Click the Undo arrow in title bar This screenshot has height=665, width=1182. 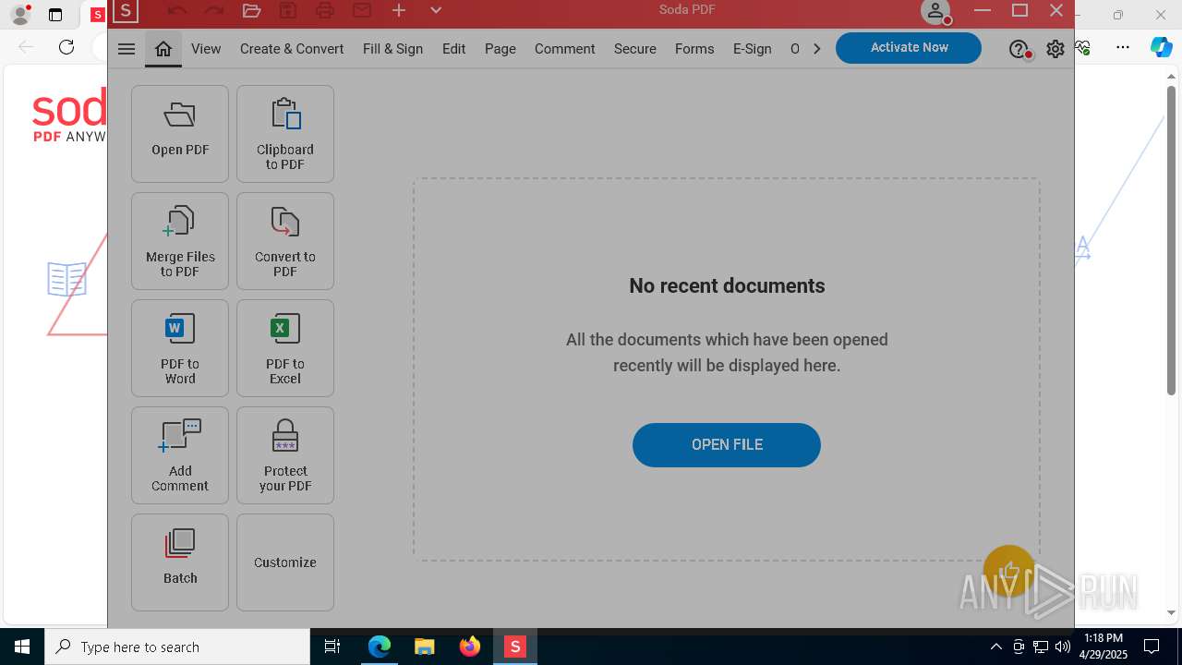(x=177, y=10)
